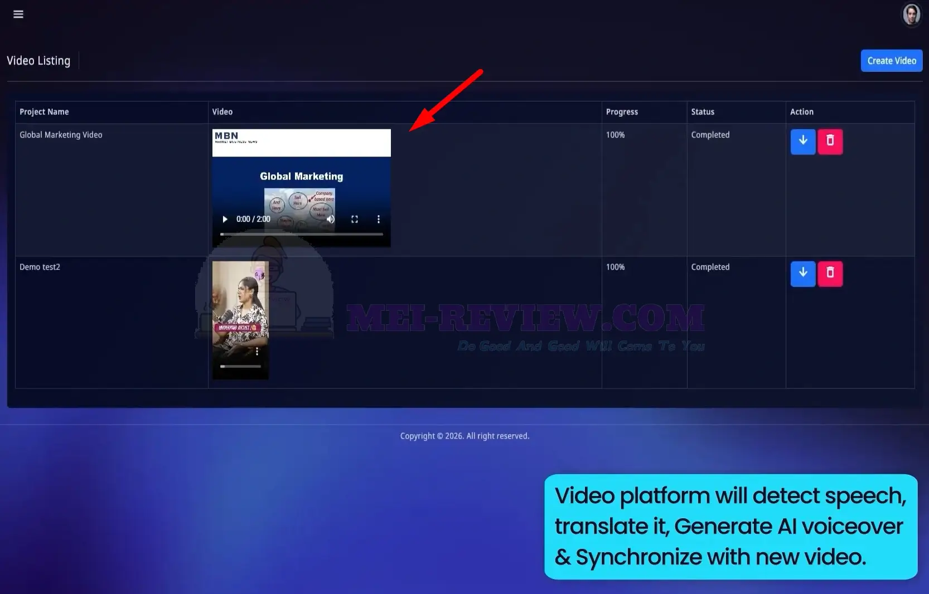The height and width of the screenshot is (594, 929).
Task: Click the copyright footer text
Action: [464, 436]
